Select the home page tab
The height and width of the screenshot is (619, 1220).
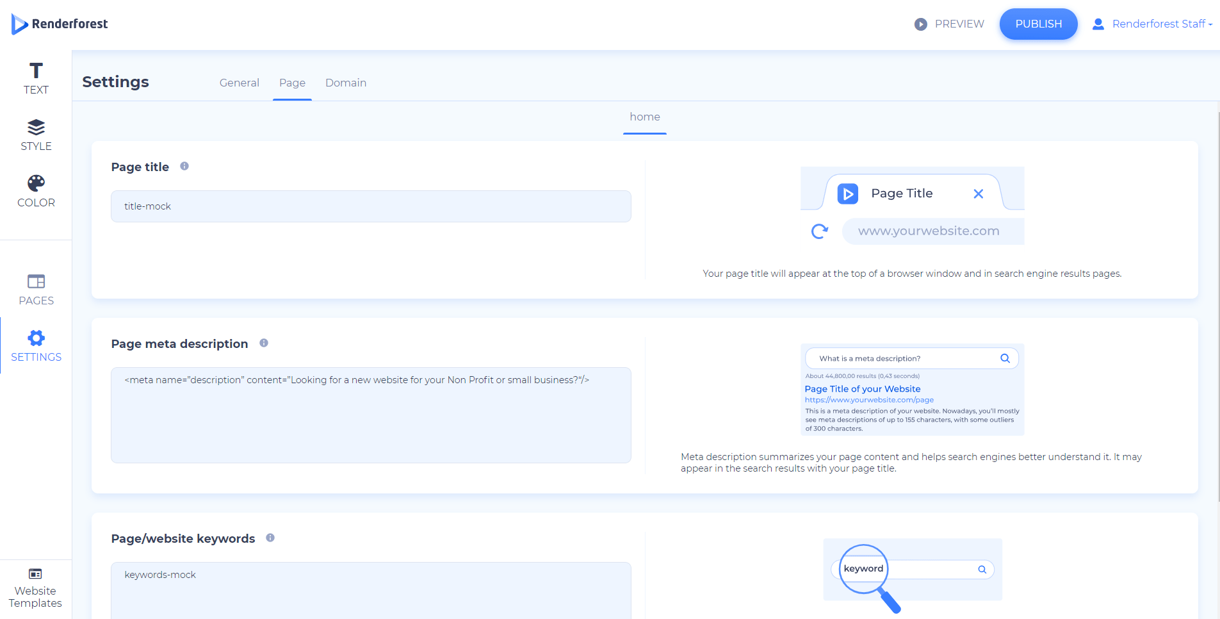644,117
